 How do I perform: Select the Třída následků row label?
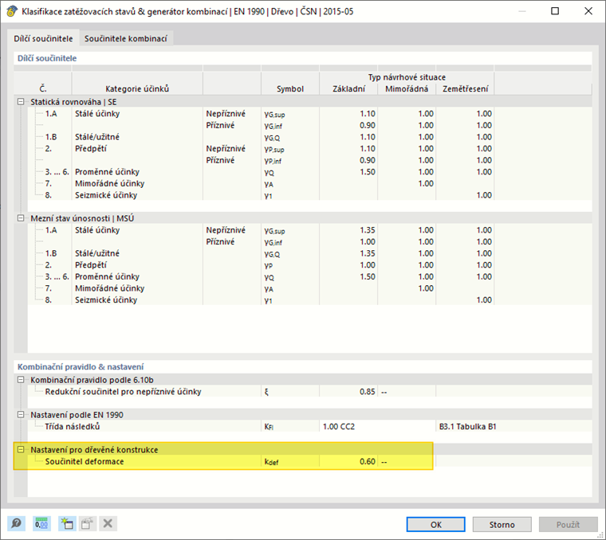click(73, 427)
